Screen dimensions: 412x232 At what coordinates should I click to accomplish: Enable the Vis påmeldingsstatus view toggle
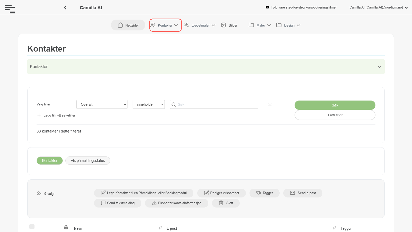[88, 161]
